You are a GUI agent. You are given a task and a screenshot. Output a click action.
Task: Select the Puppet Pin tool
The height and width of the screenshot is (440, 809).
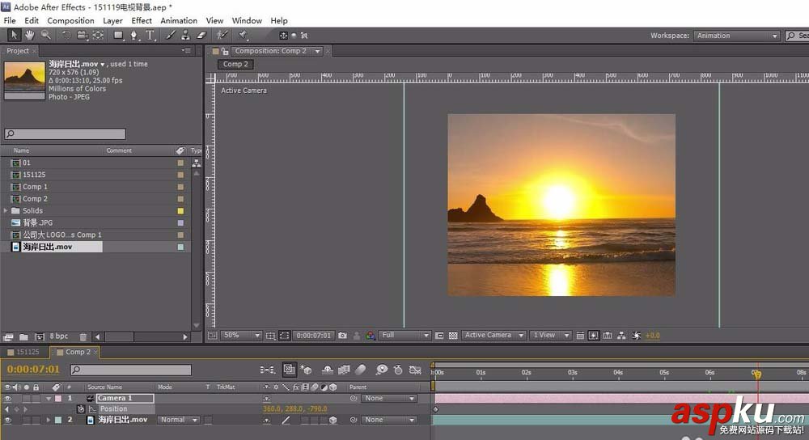(x=241, y=35)
